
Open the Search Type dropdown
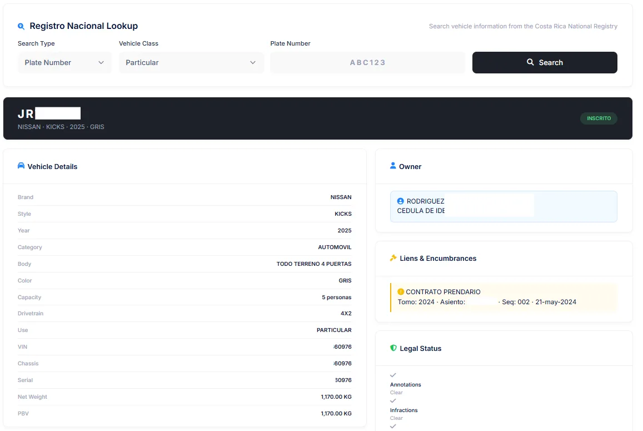[x=64, y=62]
